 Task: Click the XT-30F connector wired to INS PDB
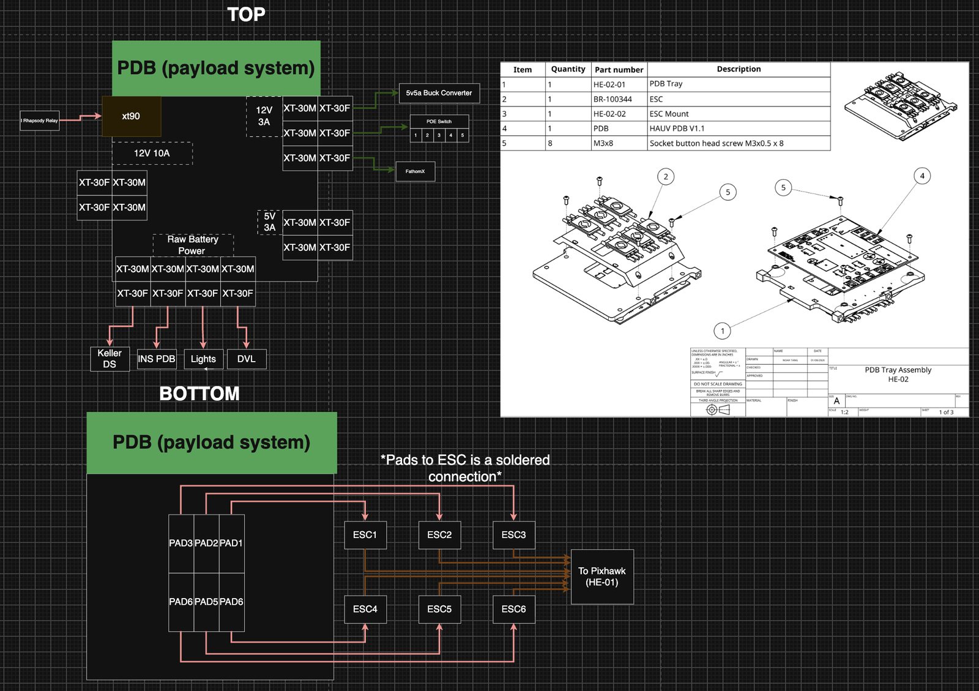[168, 294]
